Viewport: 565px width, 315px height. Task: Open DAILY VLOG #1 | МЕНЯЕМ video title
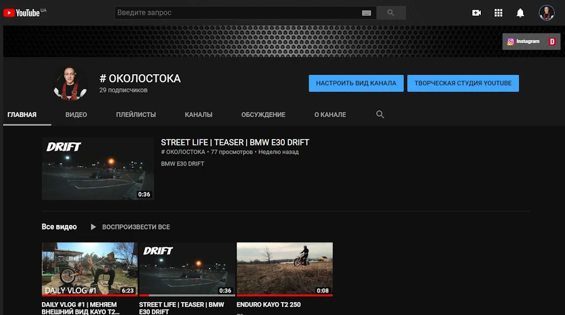click(x=81, y=308)
